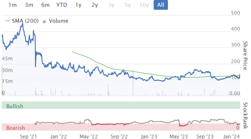Viewport: 251px width, 139px height.
Task: Click the disabled 5y range option
Action: [128, 5]
